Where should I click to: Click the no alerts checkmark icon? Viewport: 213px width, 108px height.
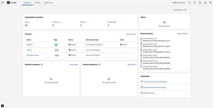coord(164,22)
